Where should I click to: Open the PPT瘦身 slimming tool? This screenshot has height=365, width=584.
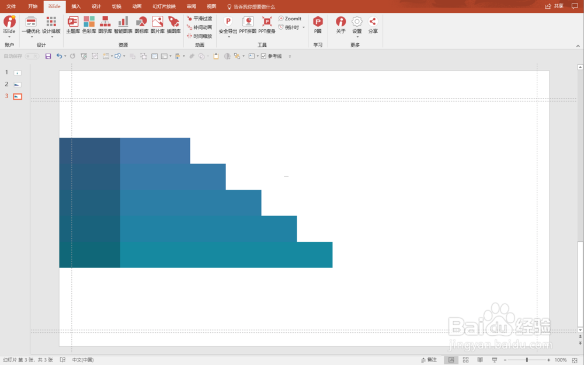(267, 25)
